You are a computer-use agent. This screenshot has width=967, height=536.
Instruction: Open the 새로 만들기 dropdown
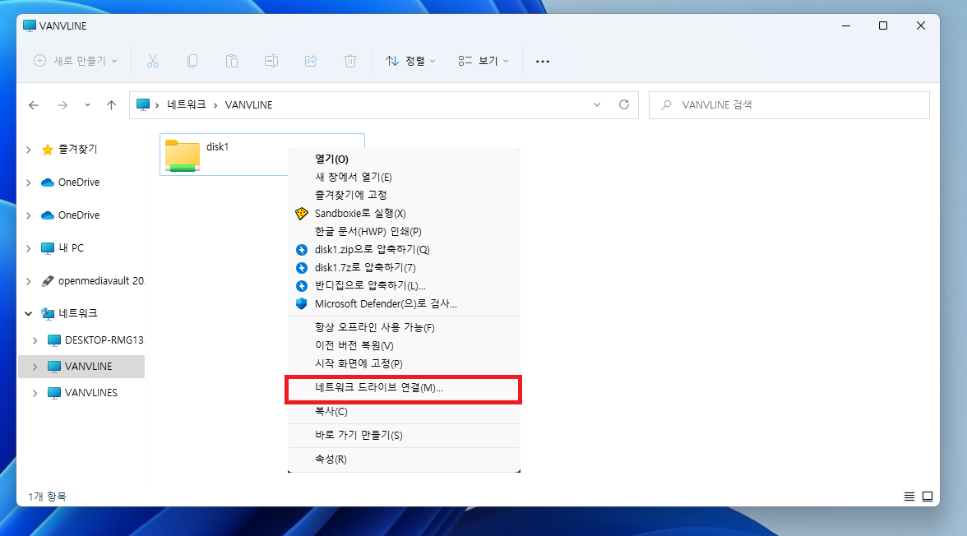[76, 61]
